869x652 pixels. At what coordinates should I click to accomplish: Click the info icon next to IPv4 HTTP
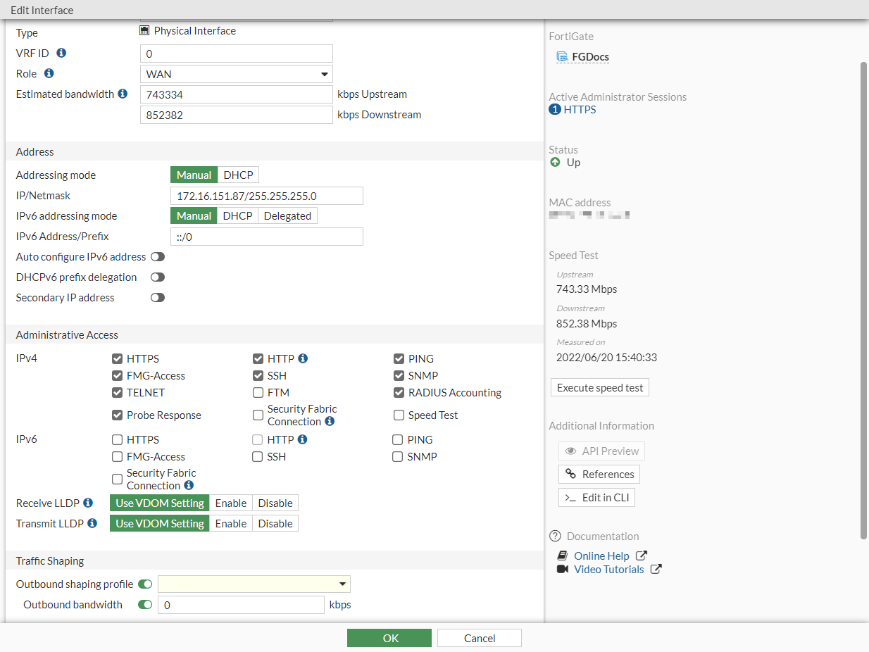point(301,358)
